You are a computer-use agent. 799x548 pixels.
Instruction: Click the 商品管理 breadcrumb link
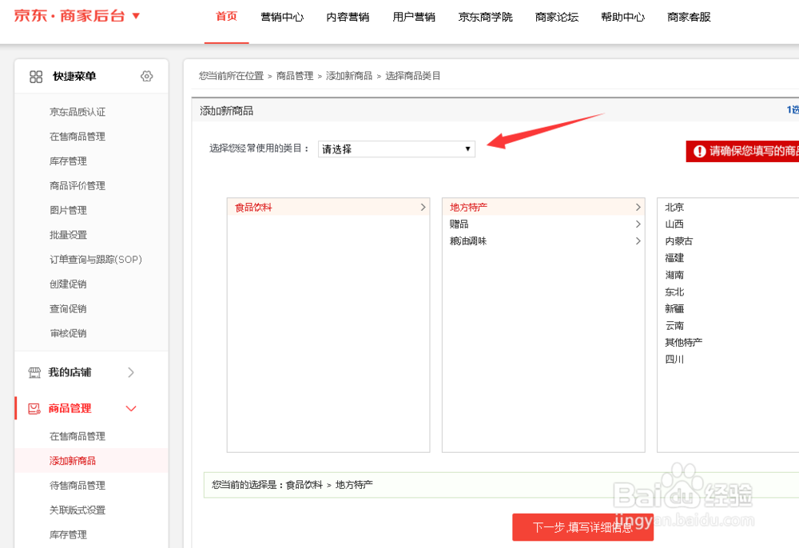click(x=294, y=75)
